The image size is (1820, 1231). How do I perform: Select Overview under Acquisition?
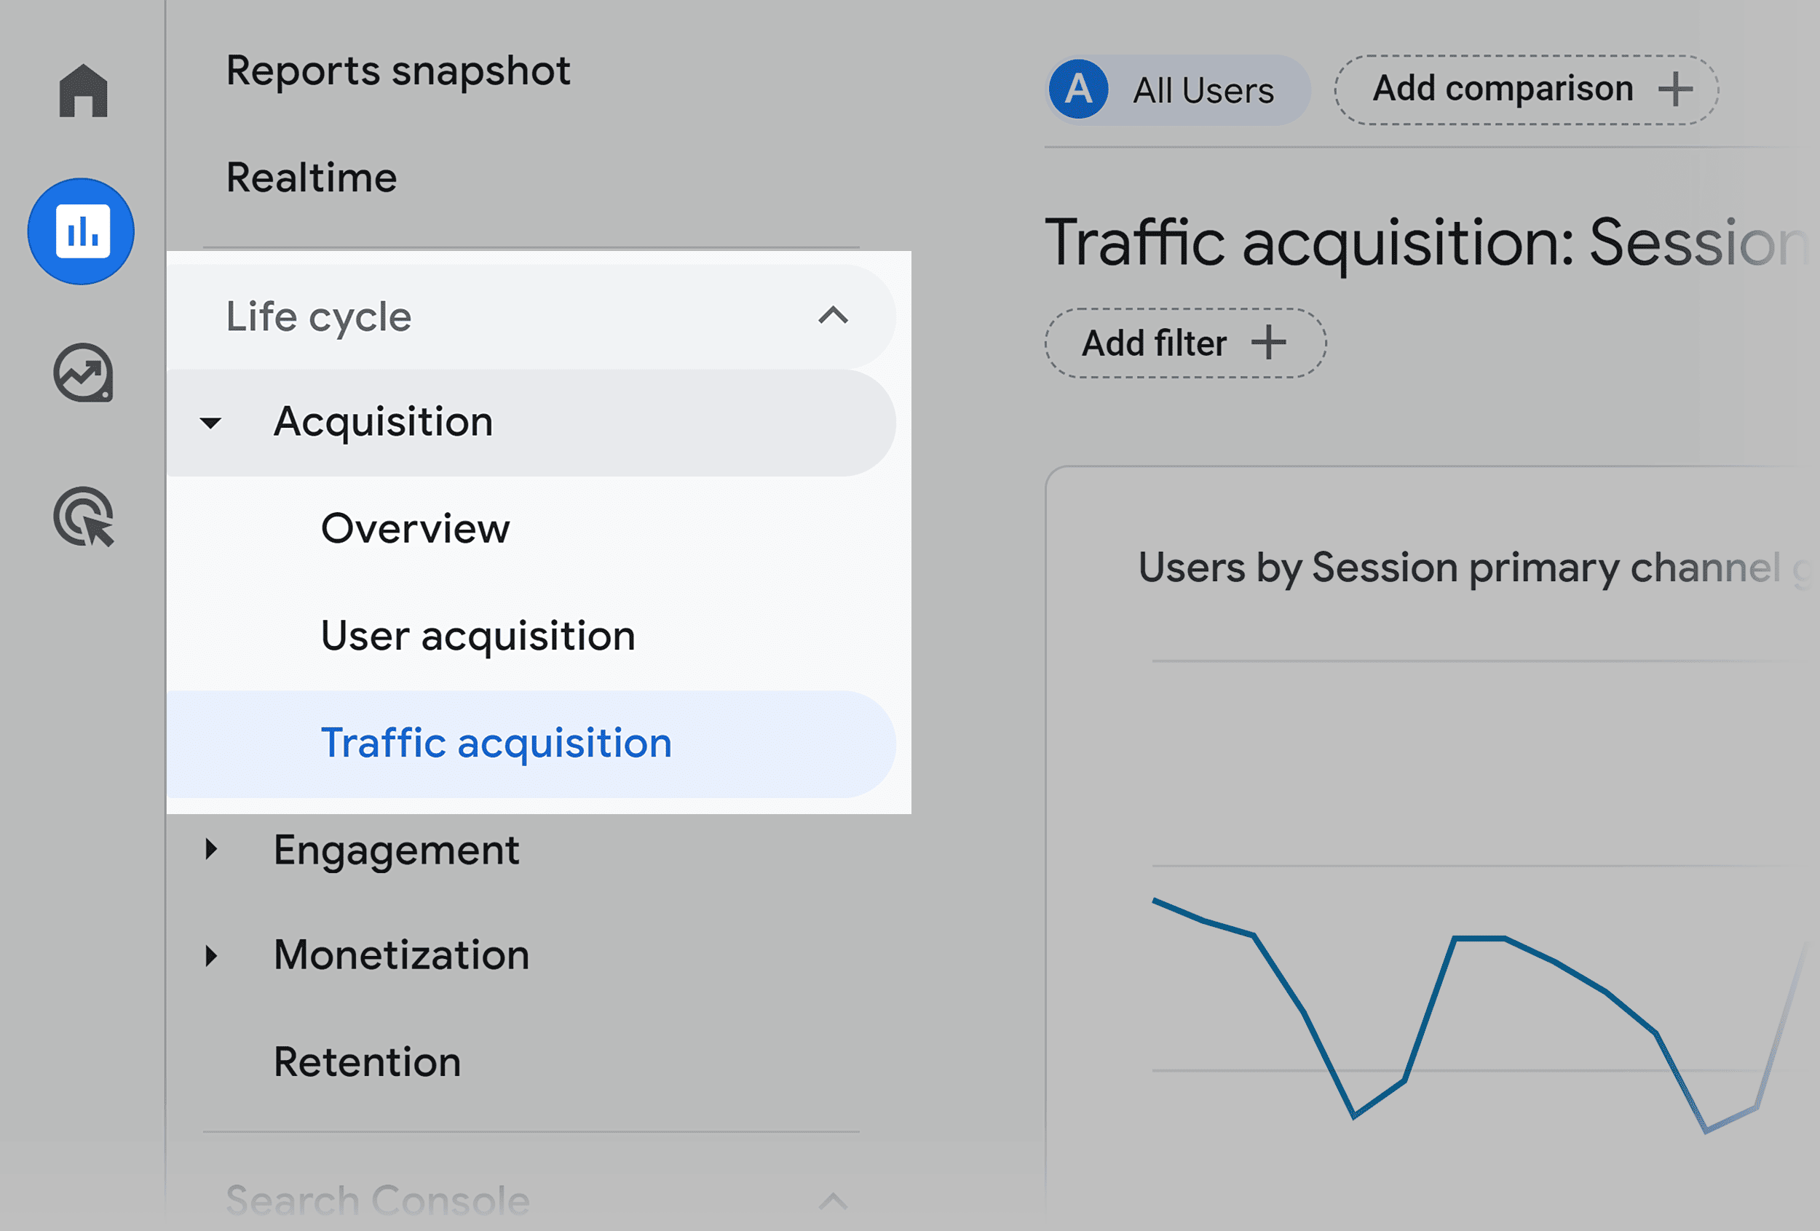point(415,529)
